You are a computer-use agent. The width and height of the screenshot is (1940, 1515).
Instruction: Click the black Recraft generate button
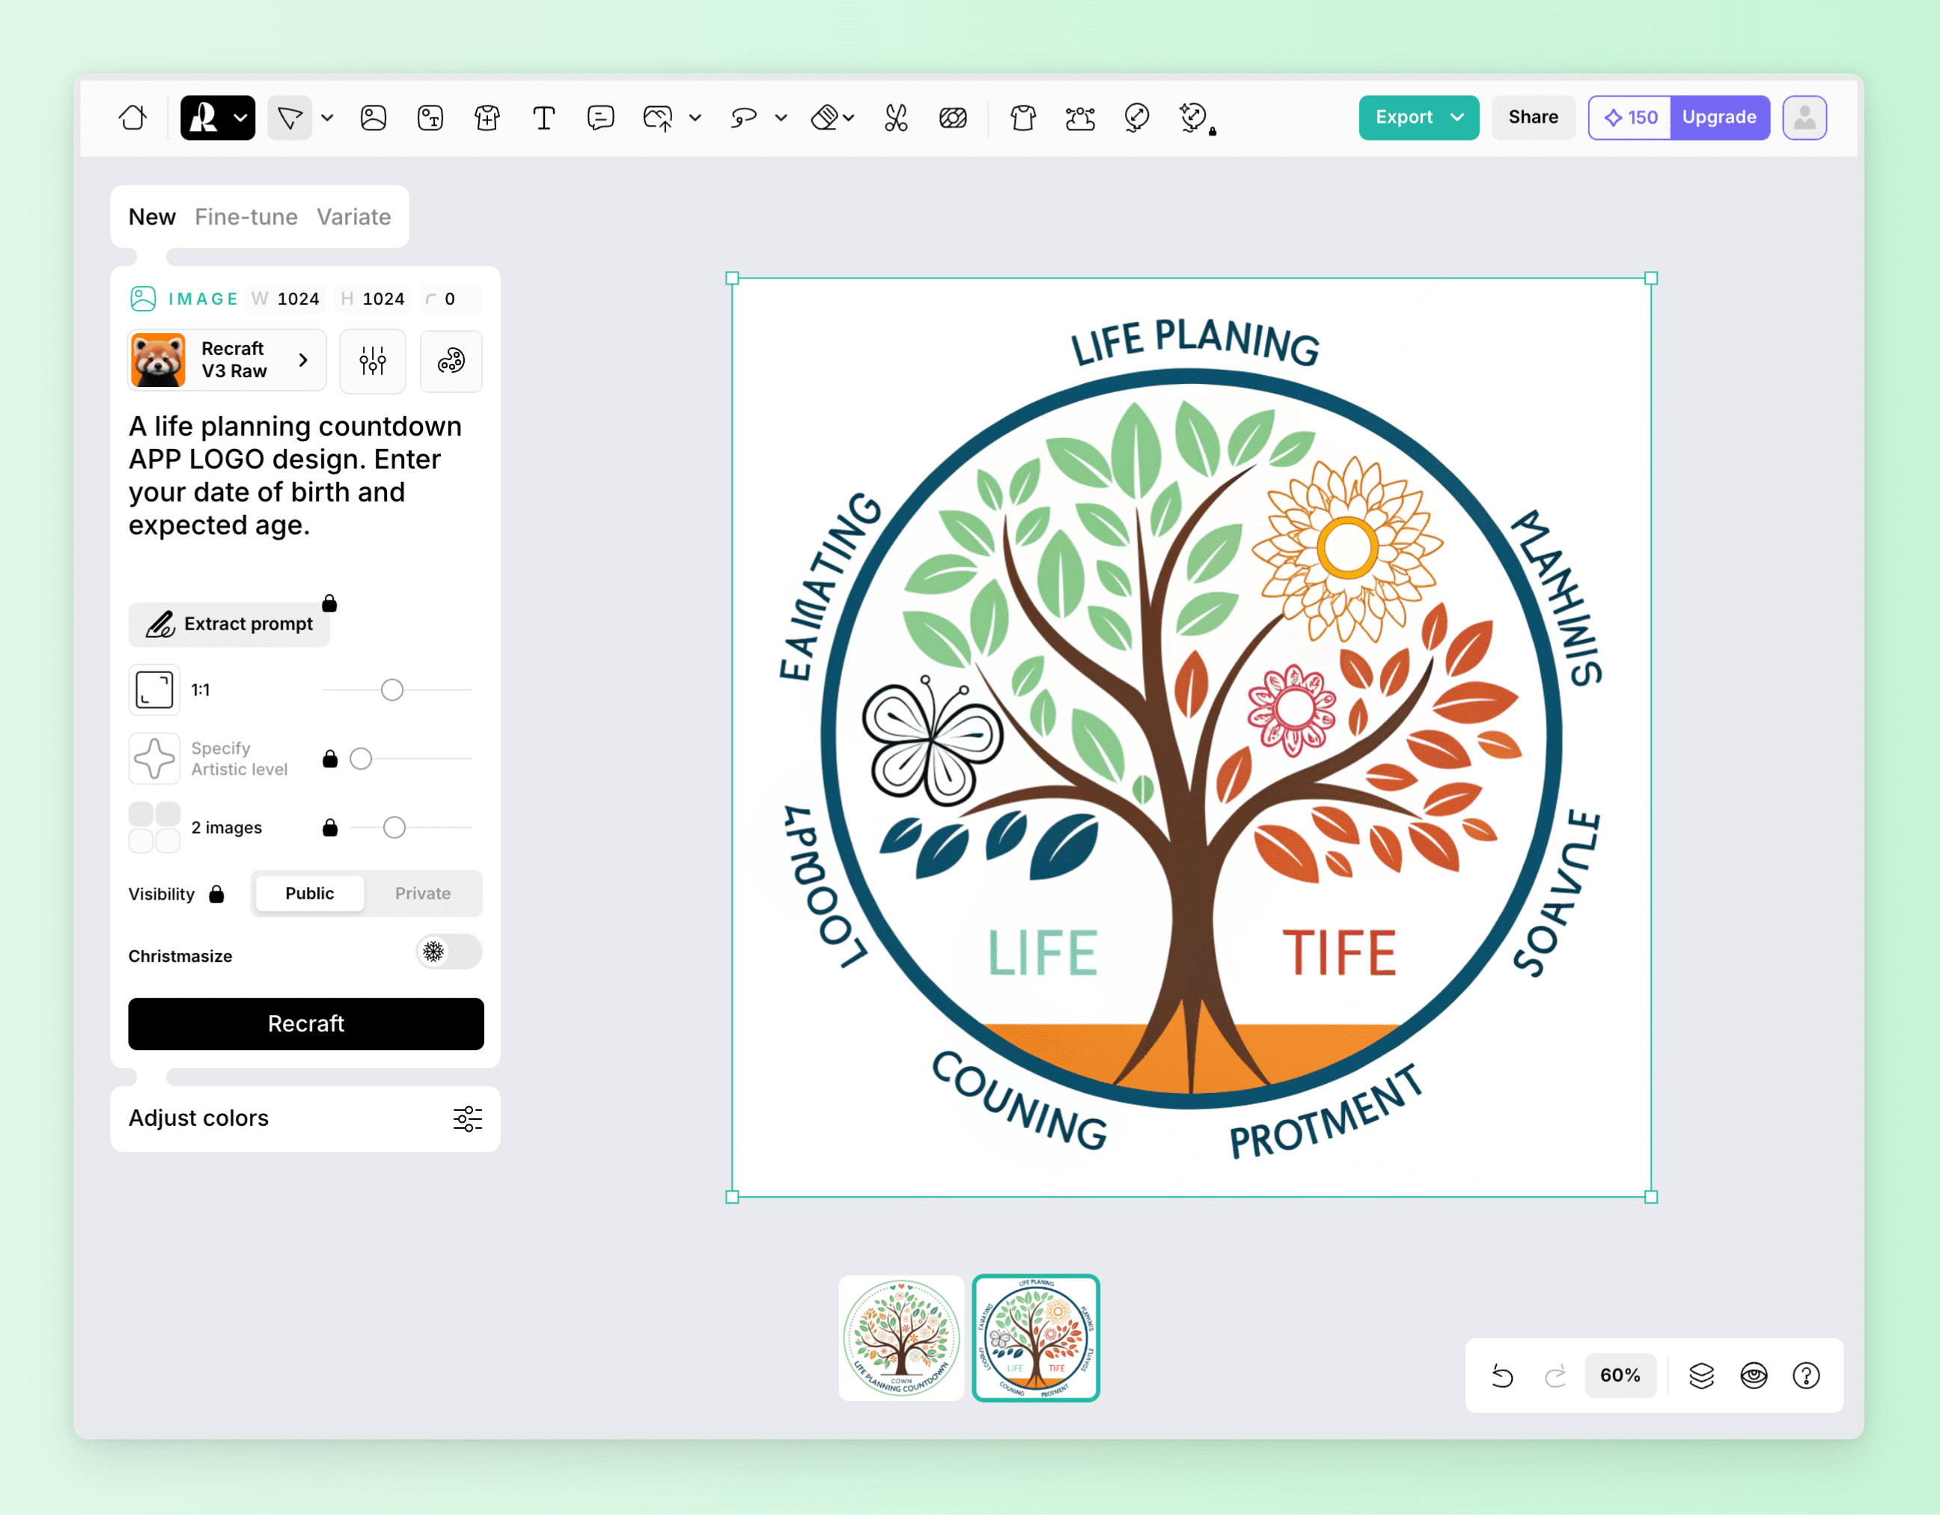click(305, 1024)
